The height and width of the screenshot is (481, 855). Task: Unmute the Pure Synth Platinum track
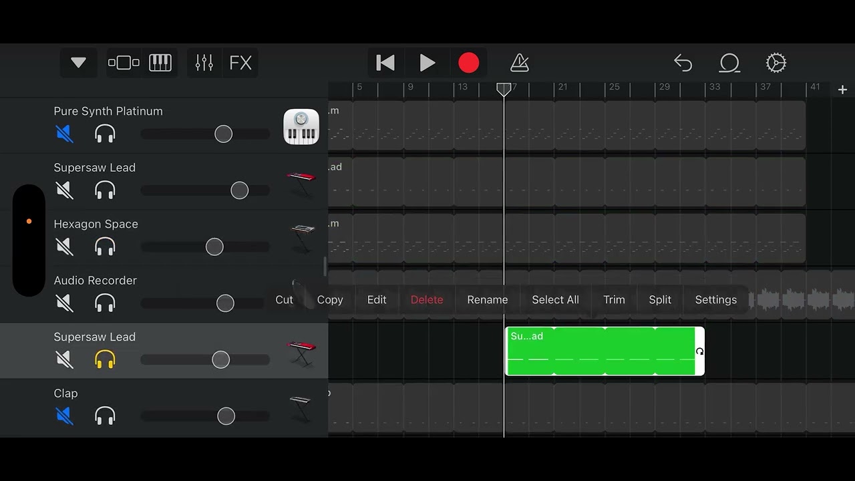[65, 134]
